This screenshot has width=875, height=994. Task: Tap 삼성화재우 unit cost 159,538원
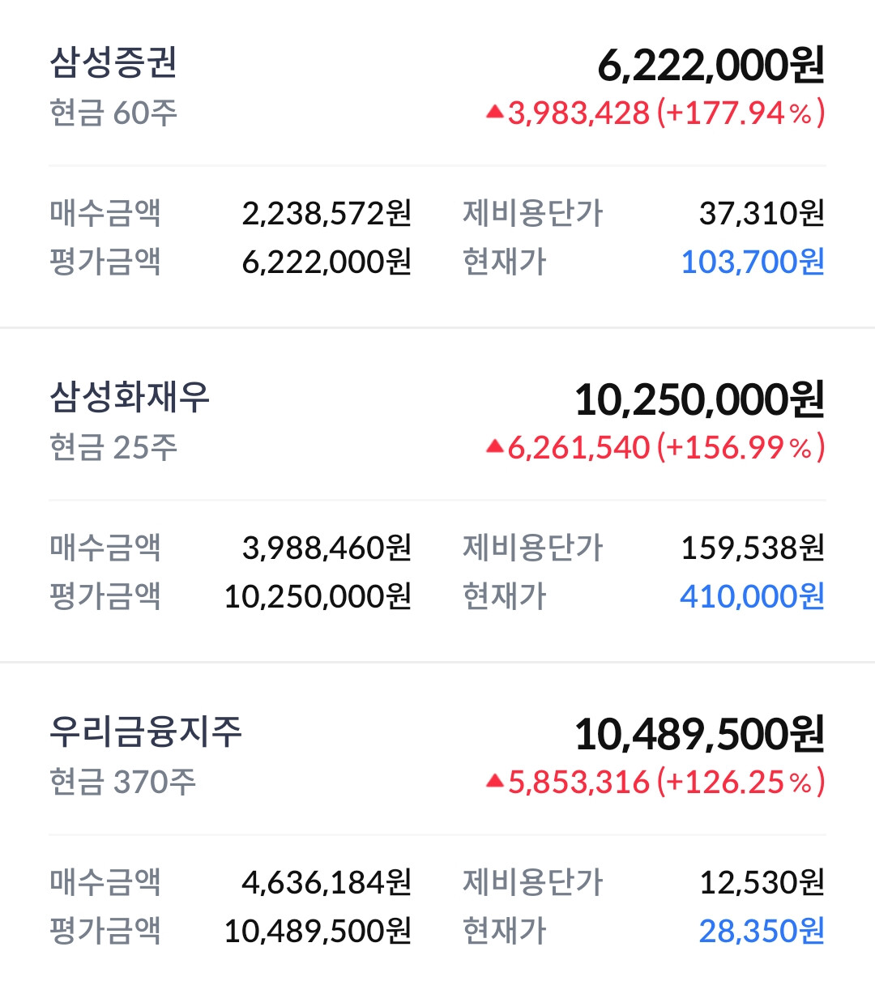click(x=753, y=548)
